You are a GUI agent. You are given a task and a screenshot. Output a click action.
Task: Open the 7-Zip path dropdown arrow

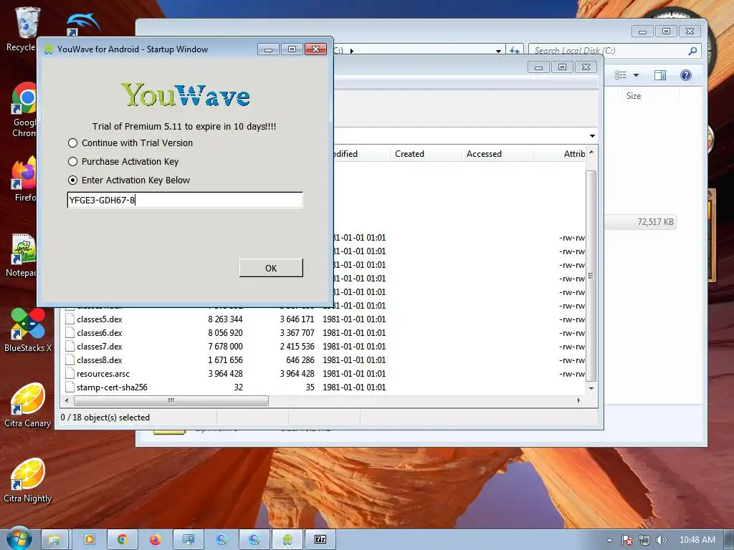coord(592,135)
